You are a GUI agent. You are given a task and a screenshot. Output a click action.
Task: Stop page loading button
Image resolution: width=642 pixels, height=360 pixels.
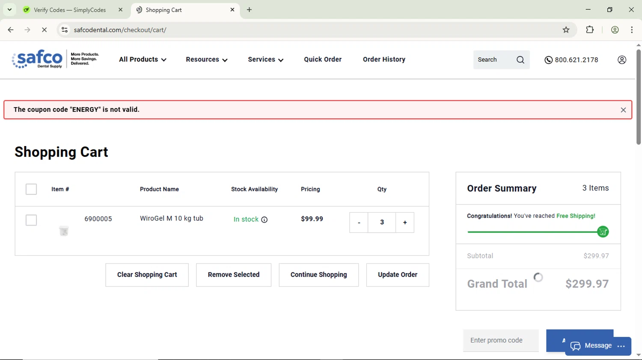coord(44,30)
